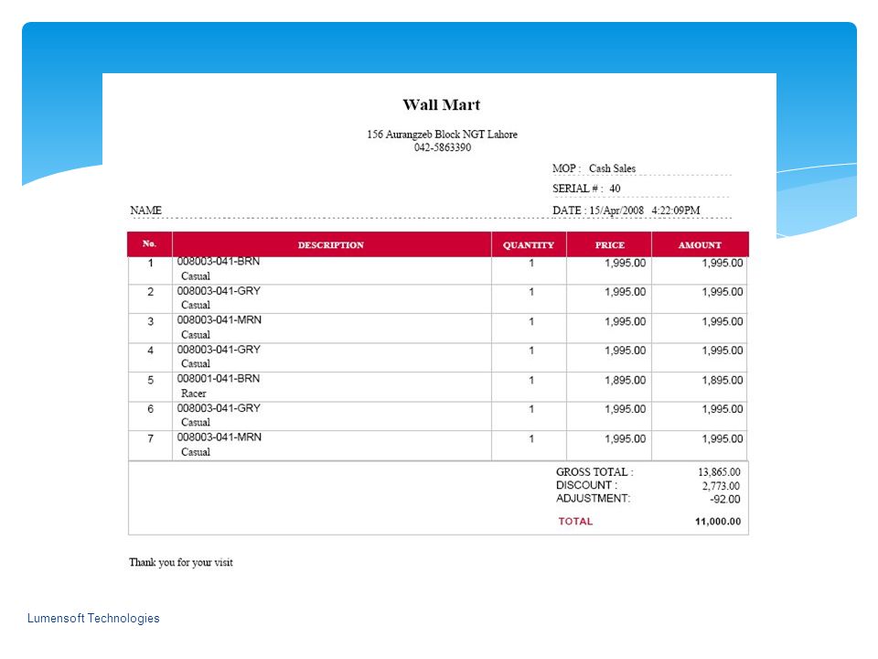
Task: Click the 2,773.00 discount value
Action: tap(722, 486)
